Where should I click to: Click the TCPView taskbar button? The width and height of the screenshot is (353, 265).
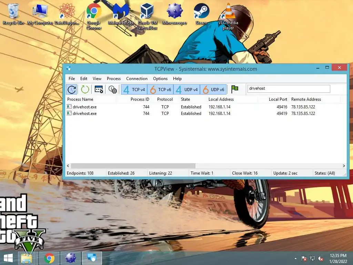(92, 258)
